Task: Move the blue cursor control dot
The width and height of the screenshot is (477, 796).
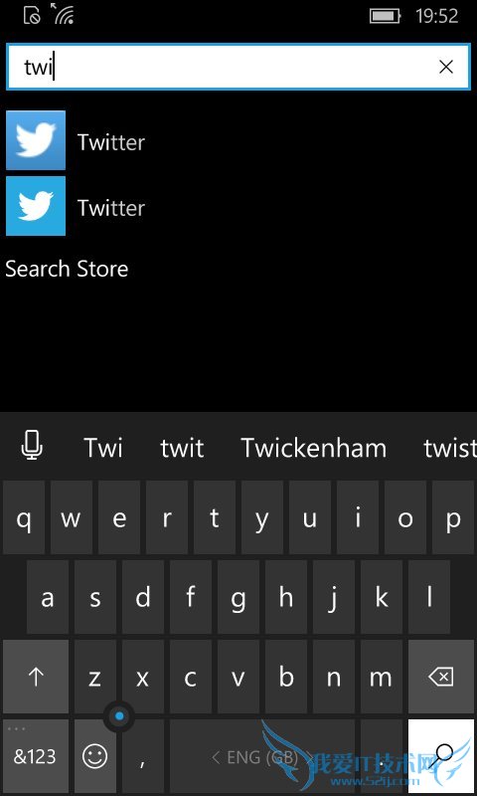Action: pos(119,715)
